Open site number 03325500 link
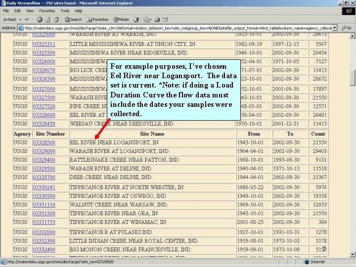Image resolution: width=356 pixels, height=267 pixels. [x=44, y=53]
